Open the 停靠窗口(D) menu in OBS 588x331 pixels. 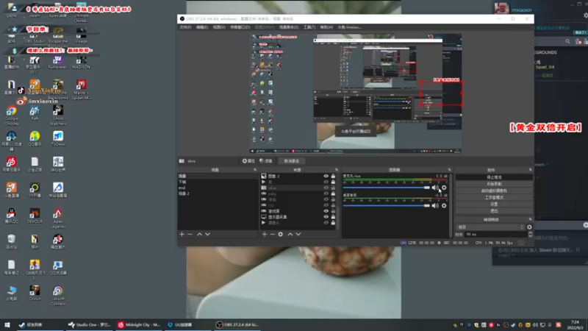coord(240,27)
